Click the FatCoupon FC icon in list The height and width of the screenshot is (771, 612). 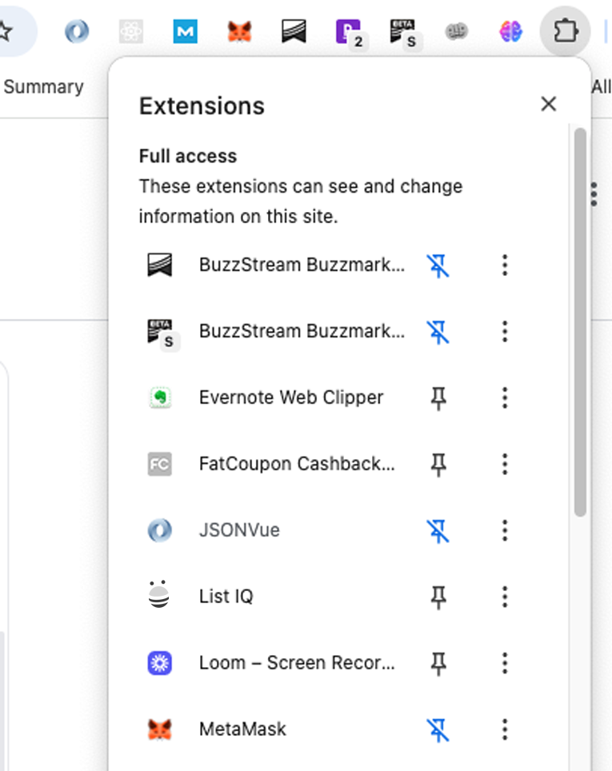[160, 464]
